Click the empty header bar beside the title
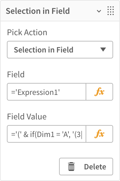The image size is (120, 181). [83, 11]
